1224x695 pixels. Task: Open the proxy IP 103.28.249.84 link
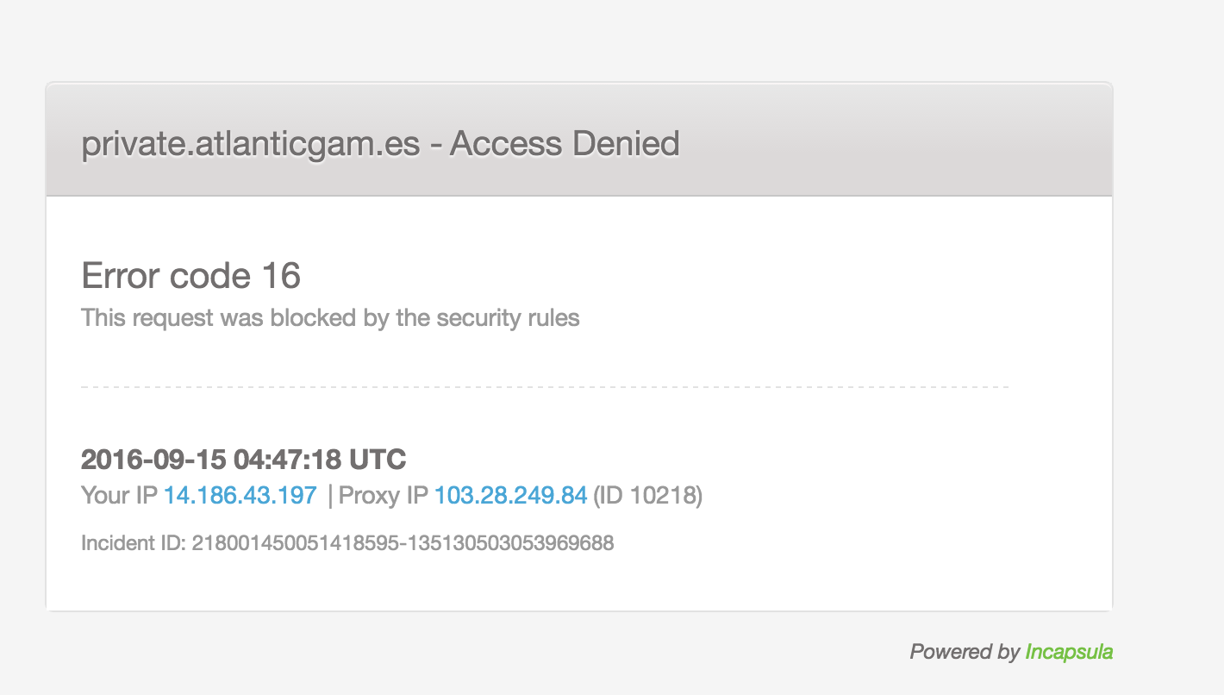click(x=510, y=496)
